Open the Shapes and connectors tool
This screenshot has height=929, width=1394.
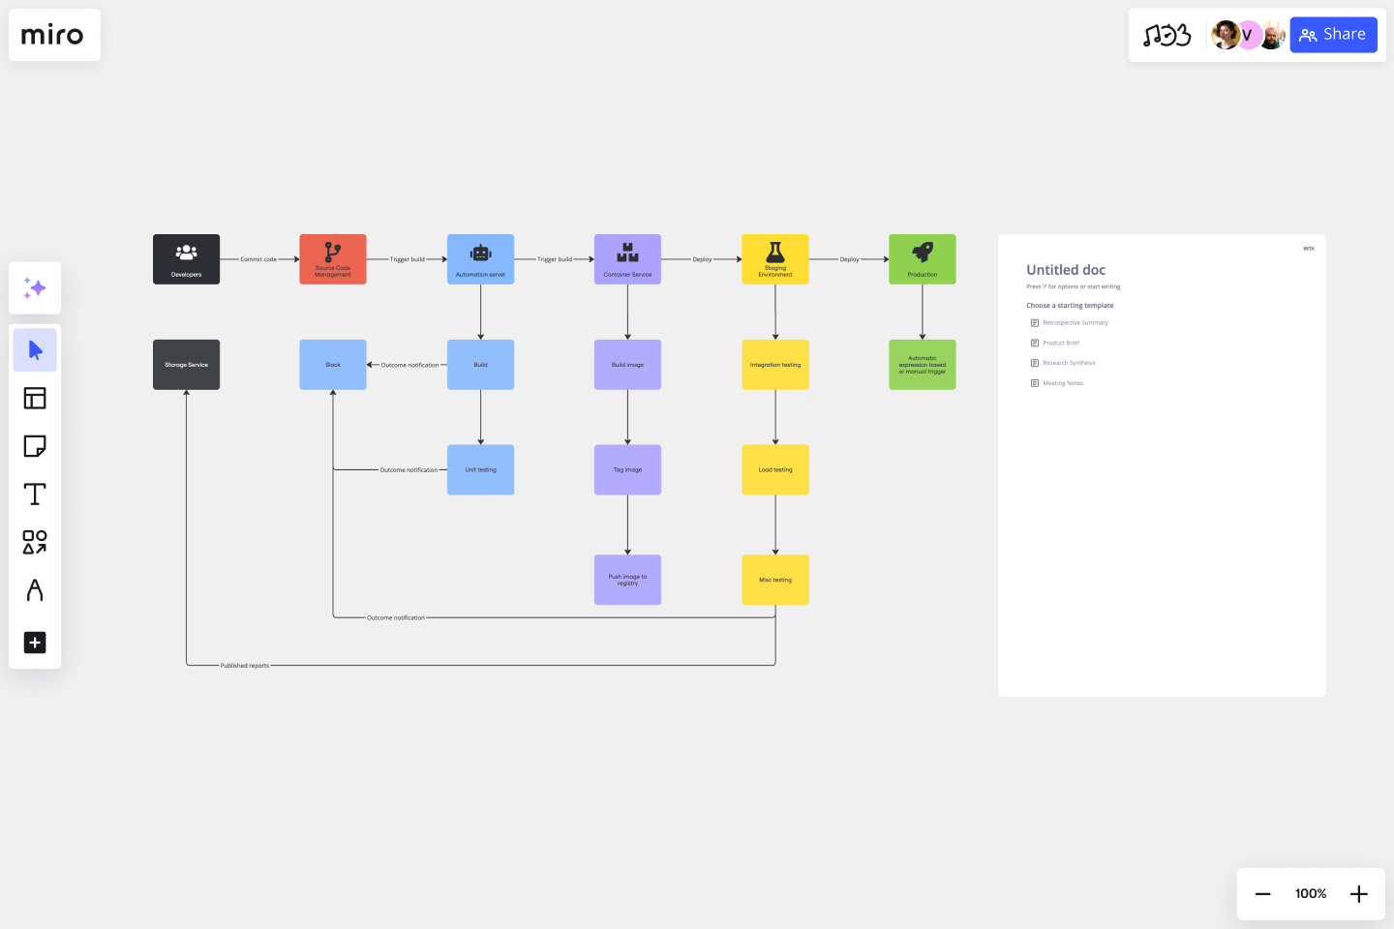[35, 543]
